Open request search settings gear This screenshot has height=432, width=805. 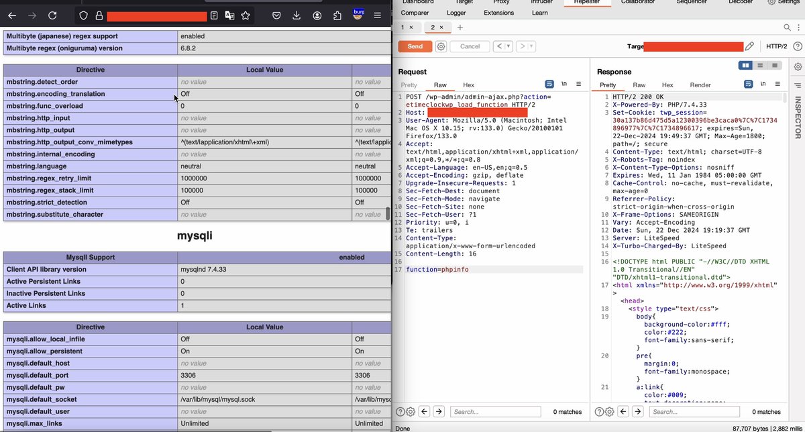click(x=411, y=411)
